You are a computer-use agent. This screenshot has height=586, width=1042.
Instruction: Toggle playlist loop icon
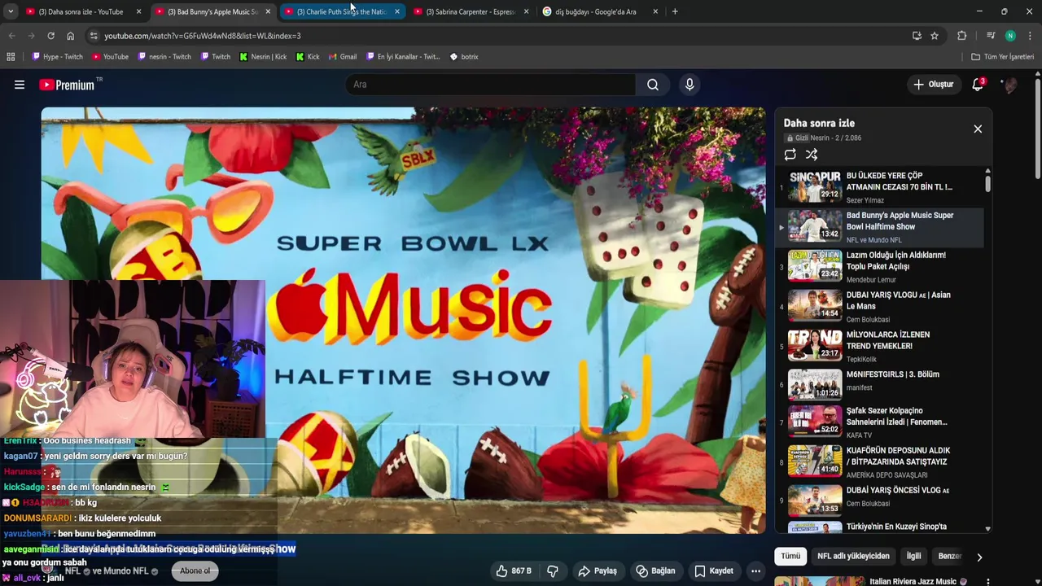click(x=790, y=155)
